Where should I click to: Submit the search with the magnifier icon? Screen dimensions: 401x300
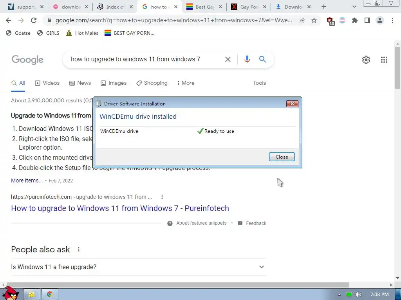pyautogui.click(x=262, y=59)
